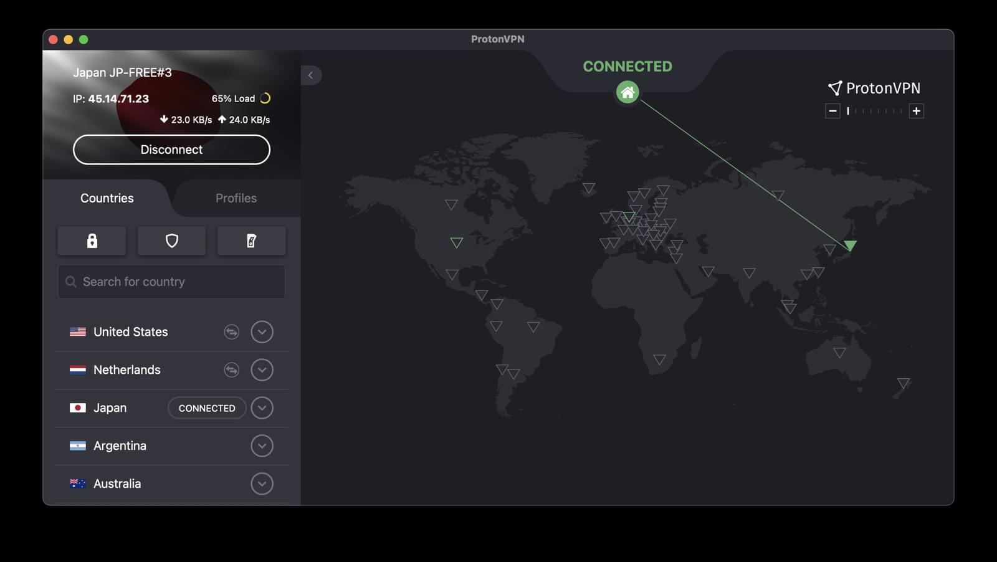Zoom out the map with the minus button
The width and height of the screenshot is (997, 562).
pos(832,111)
